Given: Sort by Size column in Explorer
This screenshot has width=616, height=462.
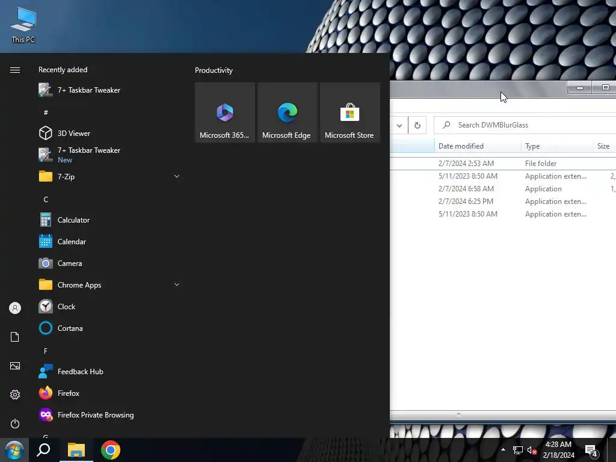Looking at the screenshot, I should tap(605, 146).
